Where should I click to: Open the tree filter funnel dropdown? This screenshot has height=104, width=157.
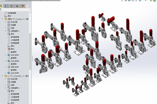point(1,10)
